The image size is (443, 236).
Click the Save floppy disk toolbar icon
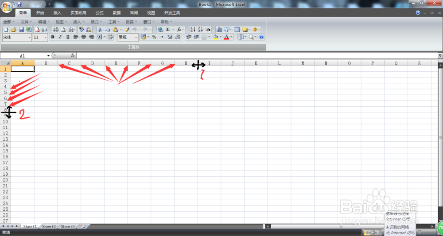click(x=21, y=29)
